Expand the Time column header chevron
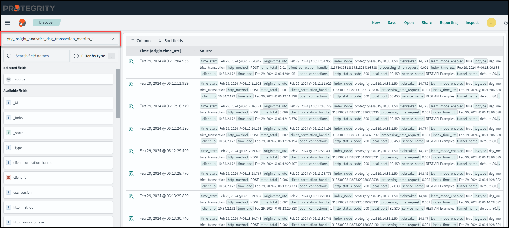Viewport: 509px width, 228px height. pos(194,51)
